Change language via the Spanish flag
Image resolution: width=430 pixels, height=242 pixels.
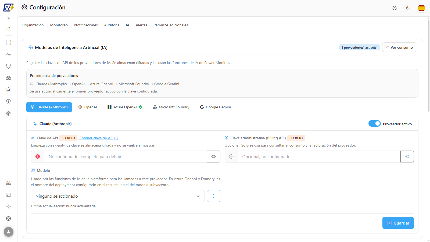coord(421,8)
